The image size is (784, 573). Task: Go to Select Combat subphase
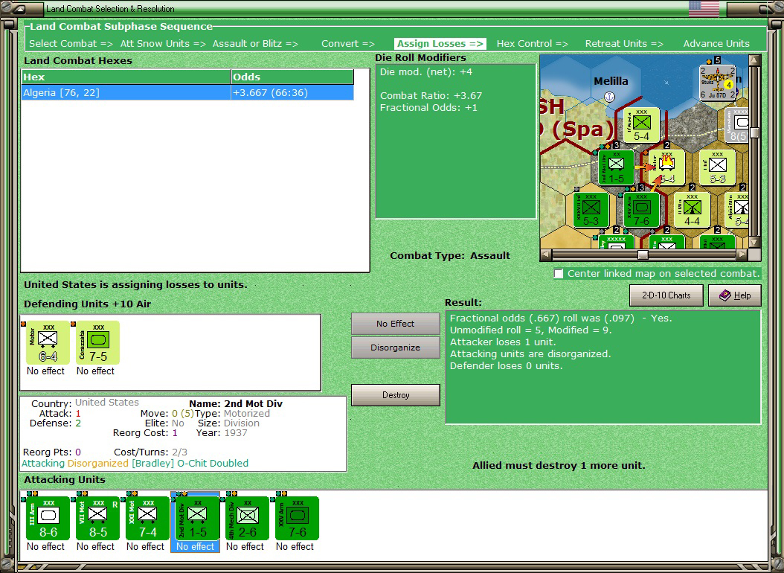point(71,43)
